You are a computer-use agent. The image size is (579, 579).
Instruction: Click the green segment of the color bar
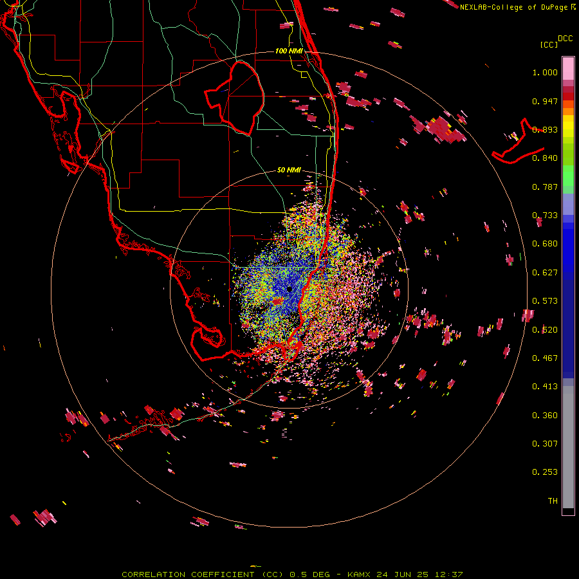click(568, 176)
